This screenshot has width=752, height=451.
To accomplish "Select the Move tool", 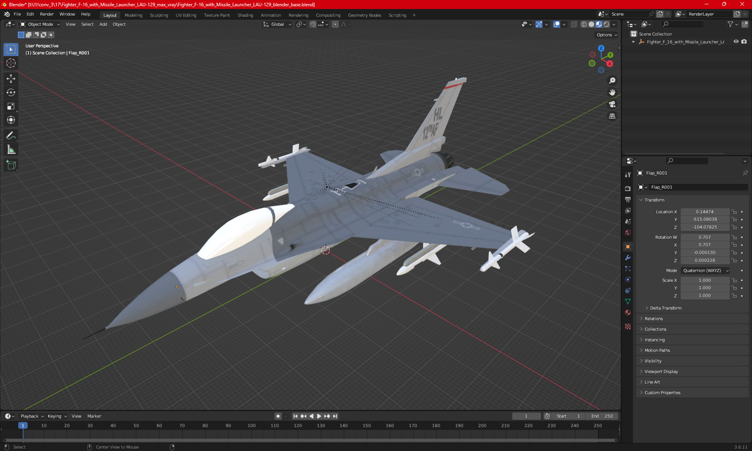I will 11,79.
